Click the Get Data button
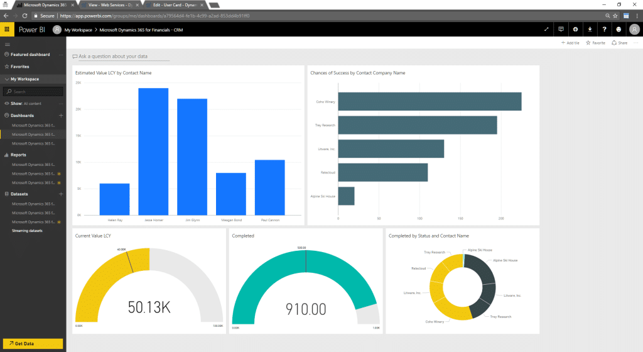 click(x=32, y=344)
